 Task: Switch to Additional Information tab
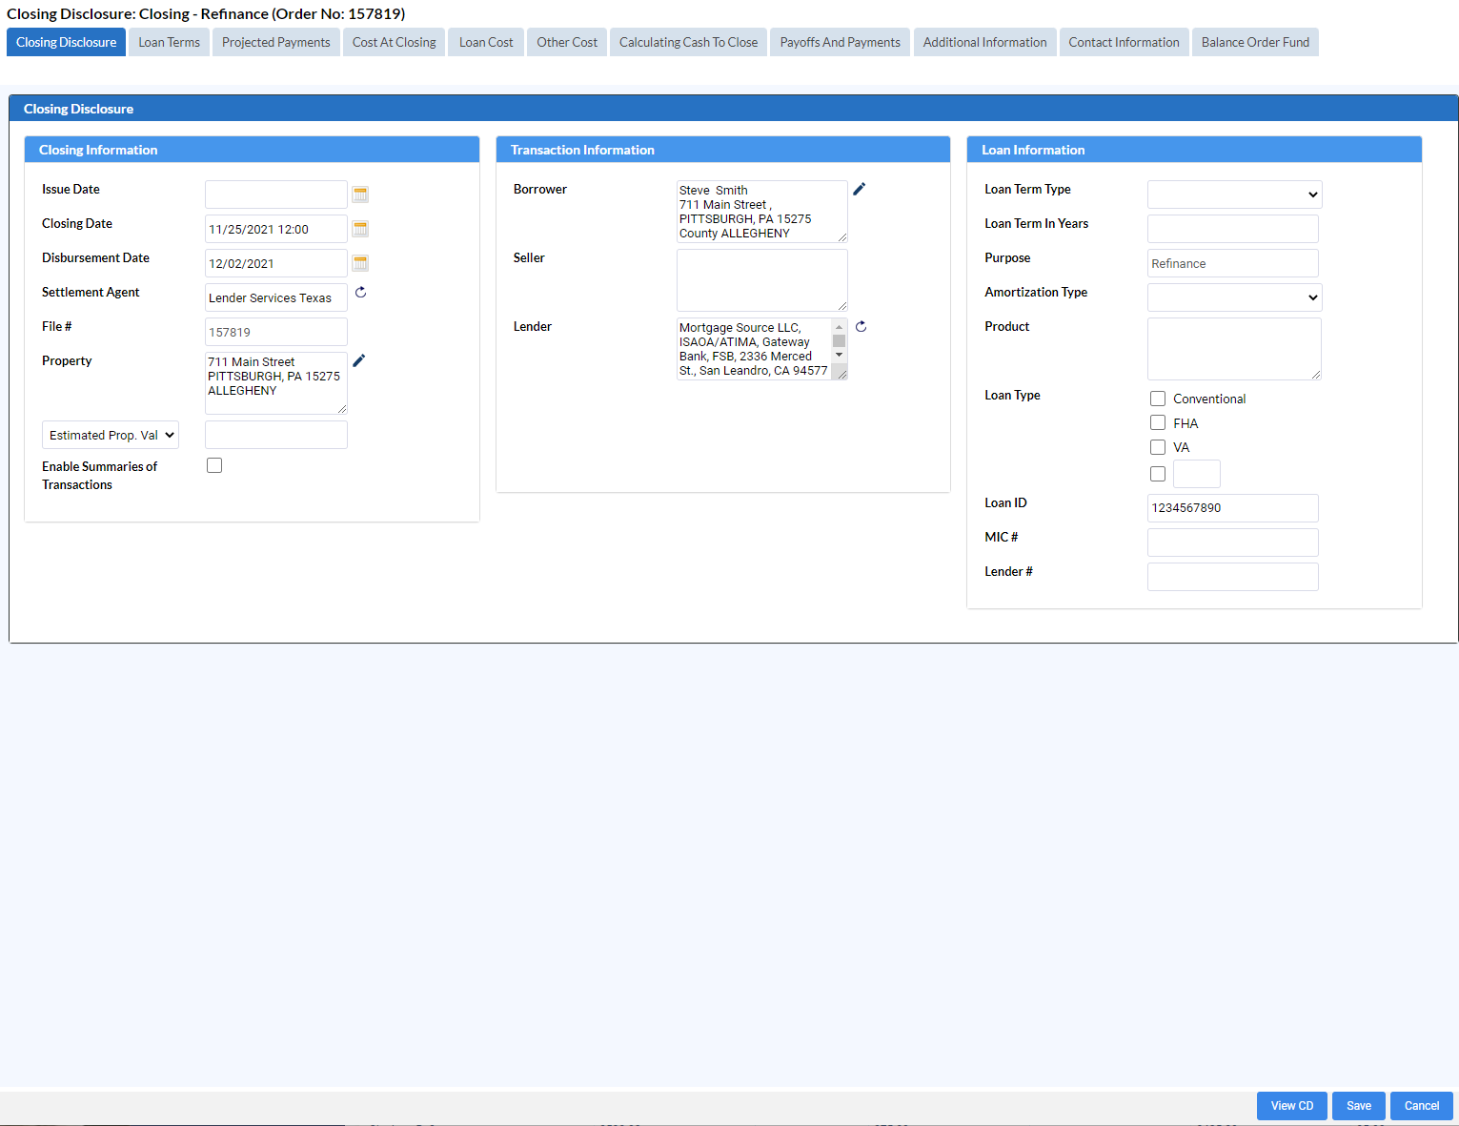pyautogui.click(x=984, y=42)
